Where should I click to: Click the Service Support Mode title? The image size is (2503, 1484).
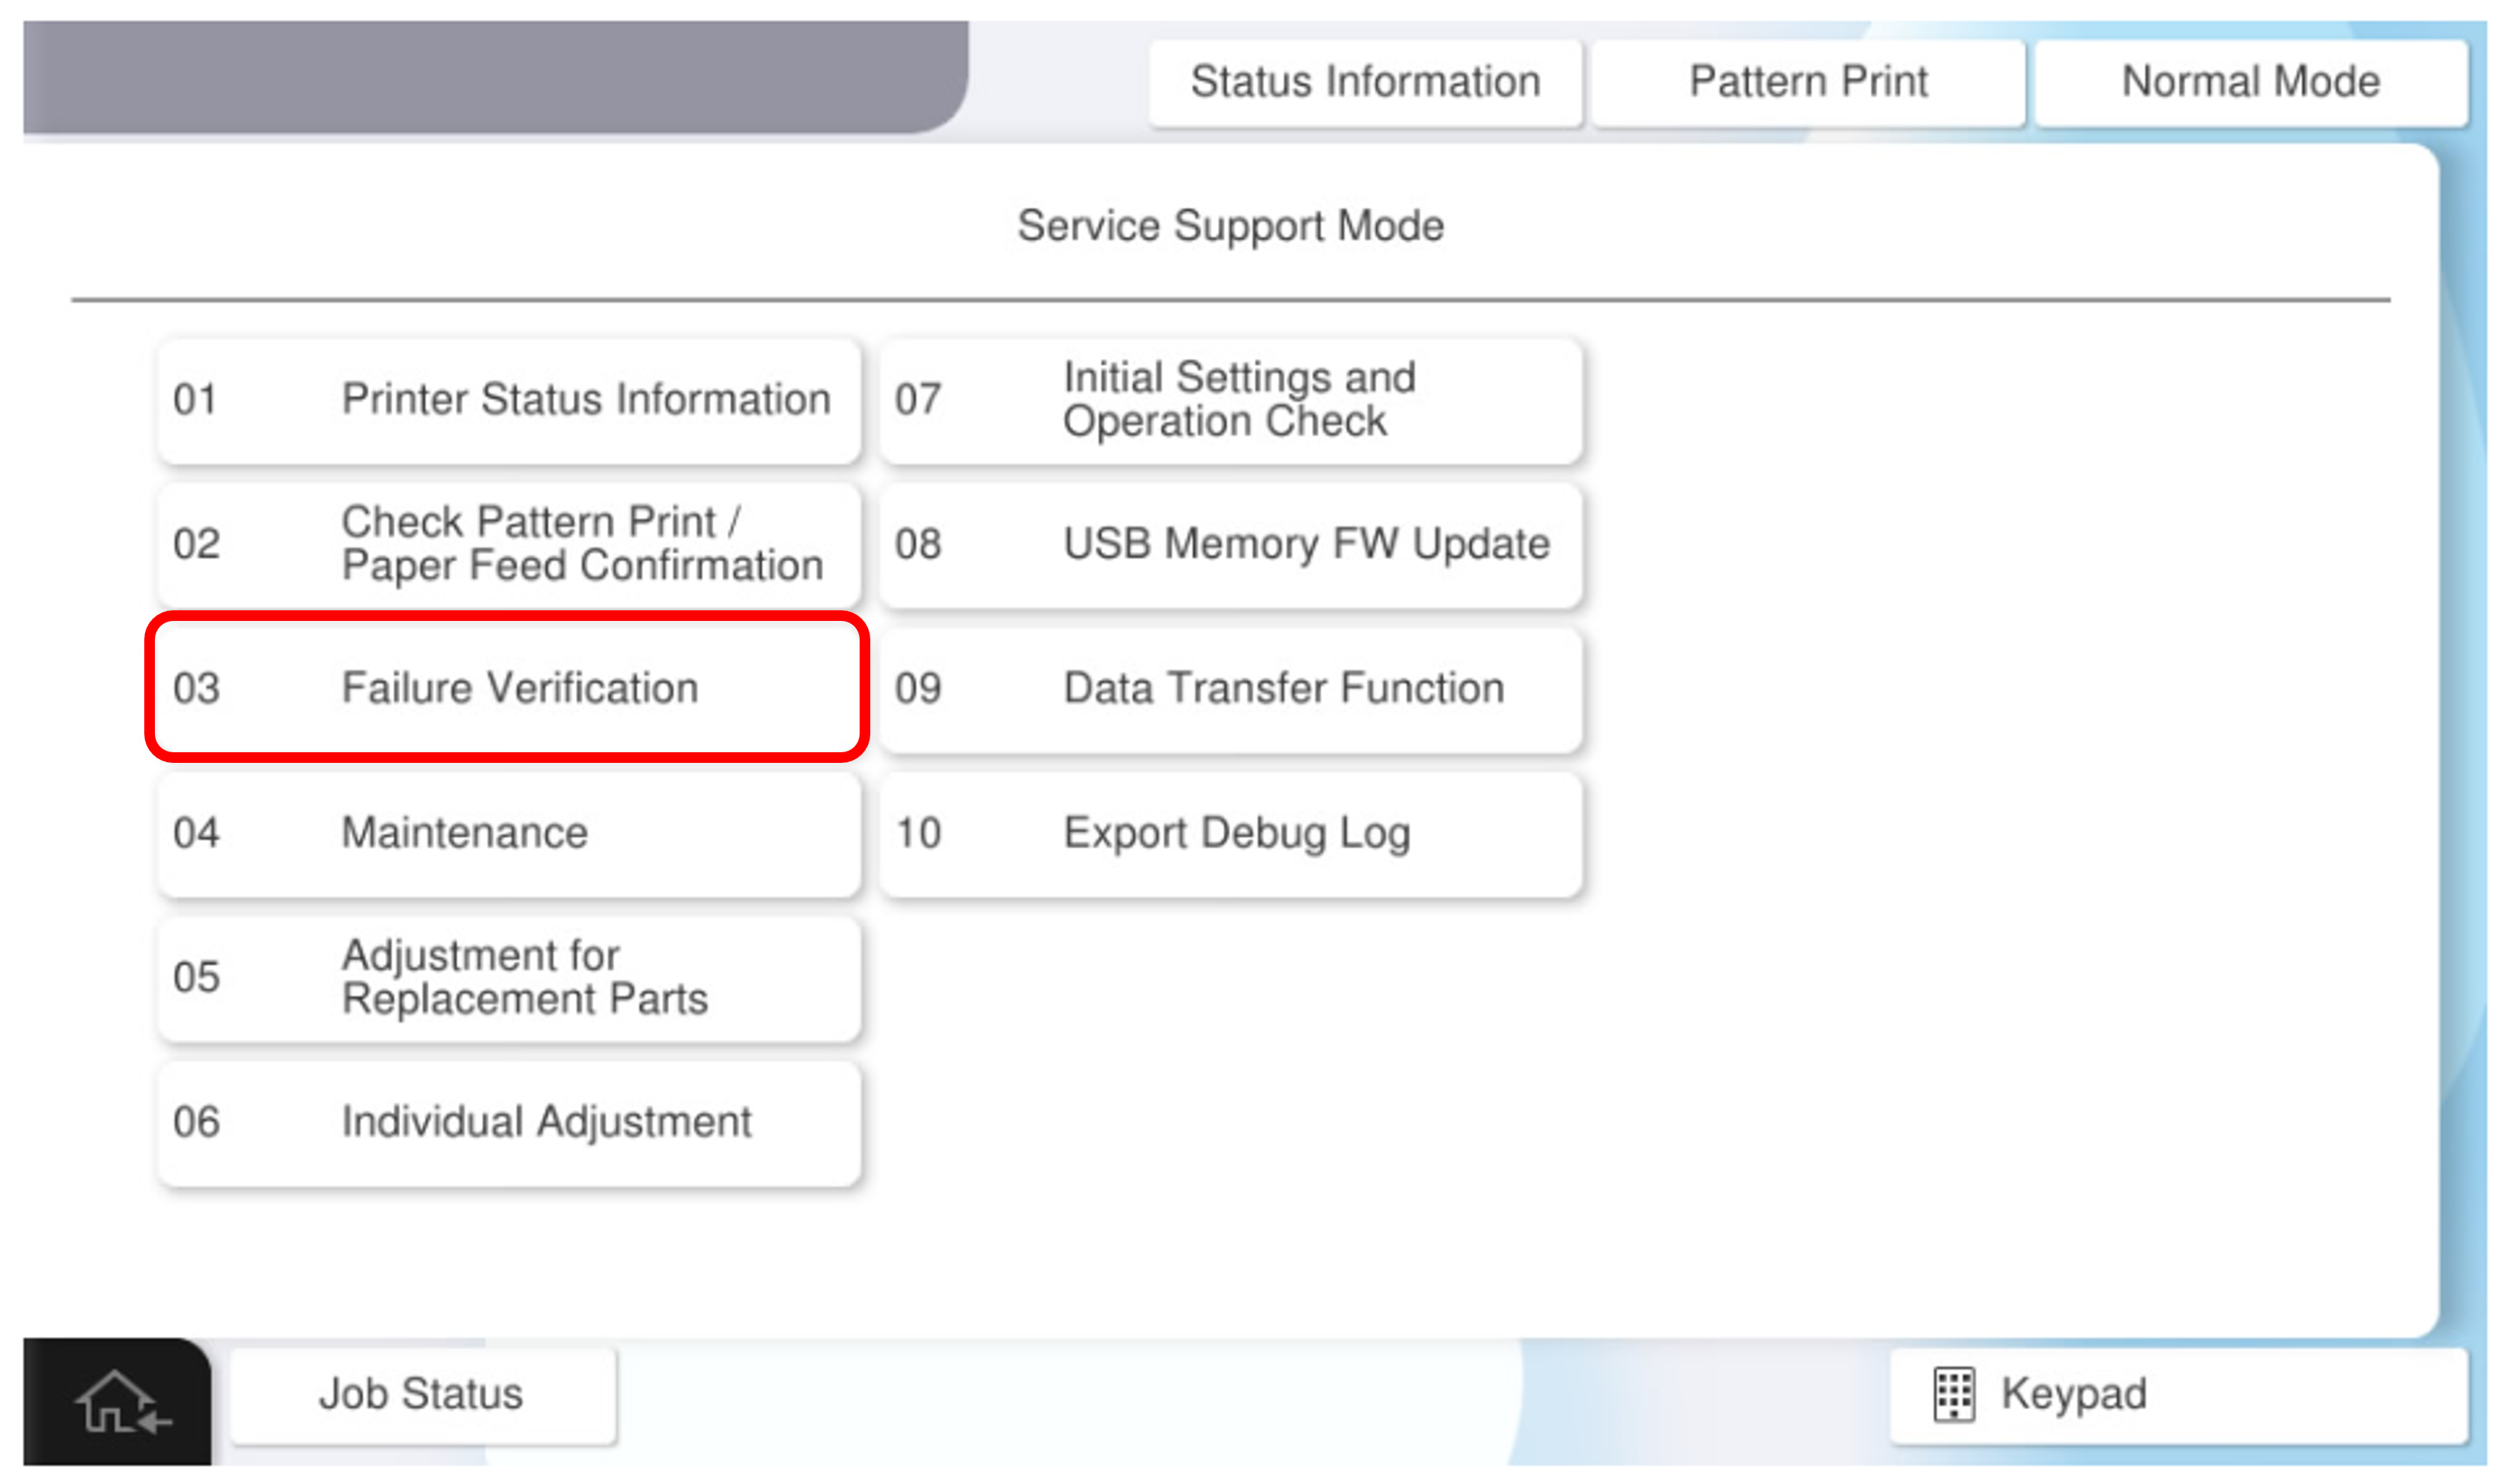(1229, 226)
